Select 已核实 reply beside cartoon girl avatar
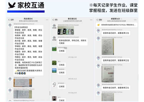 pos(62,87)
